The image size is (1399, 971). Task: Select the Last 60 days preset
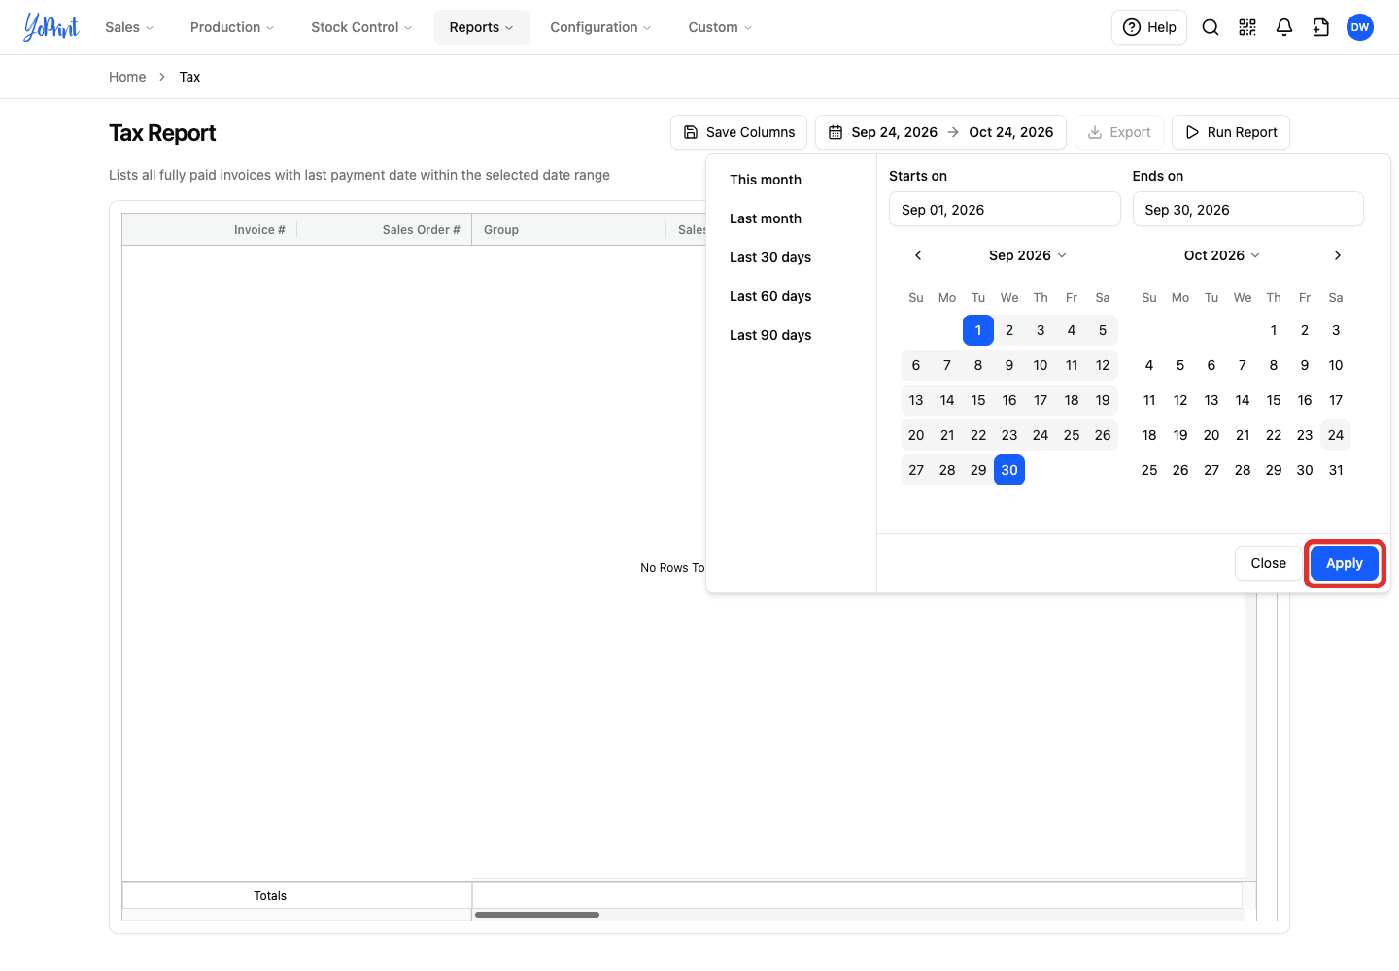[x=770, y=296]
